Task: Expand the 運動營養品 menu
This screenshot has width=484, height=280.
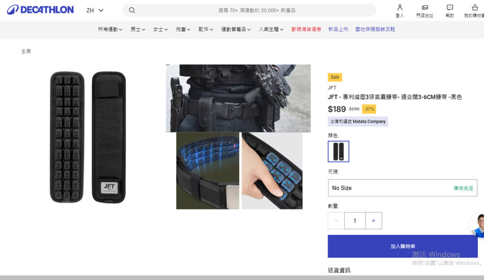Action: [x=236, y=29]
